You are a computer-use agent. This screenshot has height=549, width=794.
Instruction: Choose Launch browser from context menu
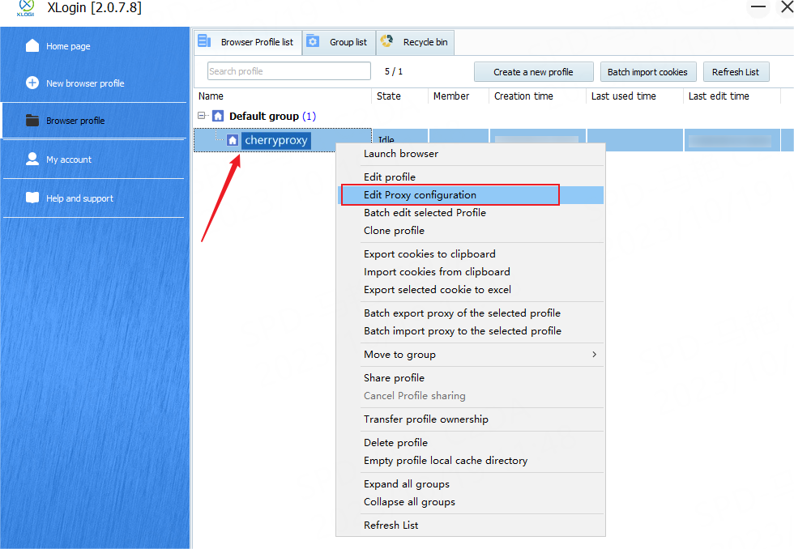[x=401, y=154]
